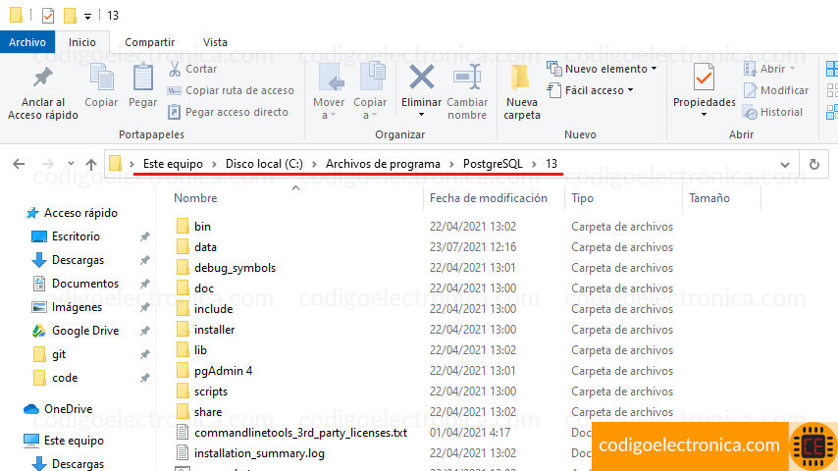838x471 pixels.
Task: Go up one folder level
Action: (91, 164)
